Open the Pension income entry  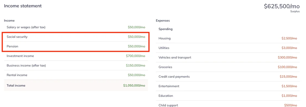tap(76, 46)
